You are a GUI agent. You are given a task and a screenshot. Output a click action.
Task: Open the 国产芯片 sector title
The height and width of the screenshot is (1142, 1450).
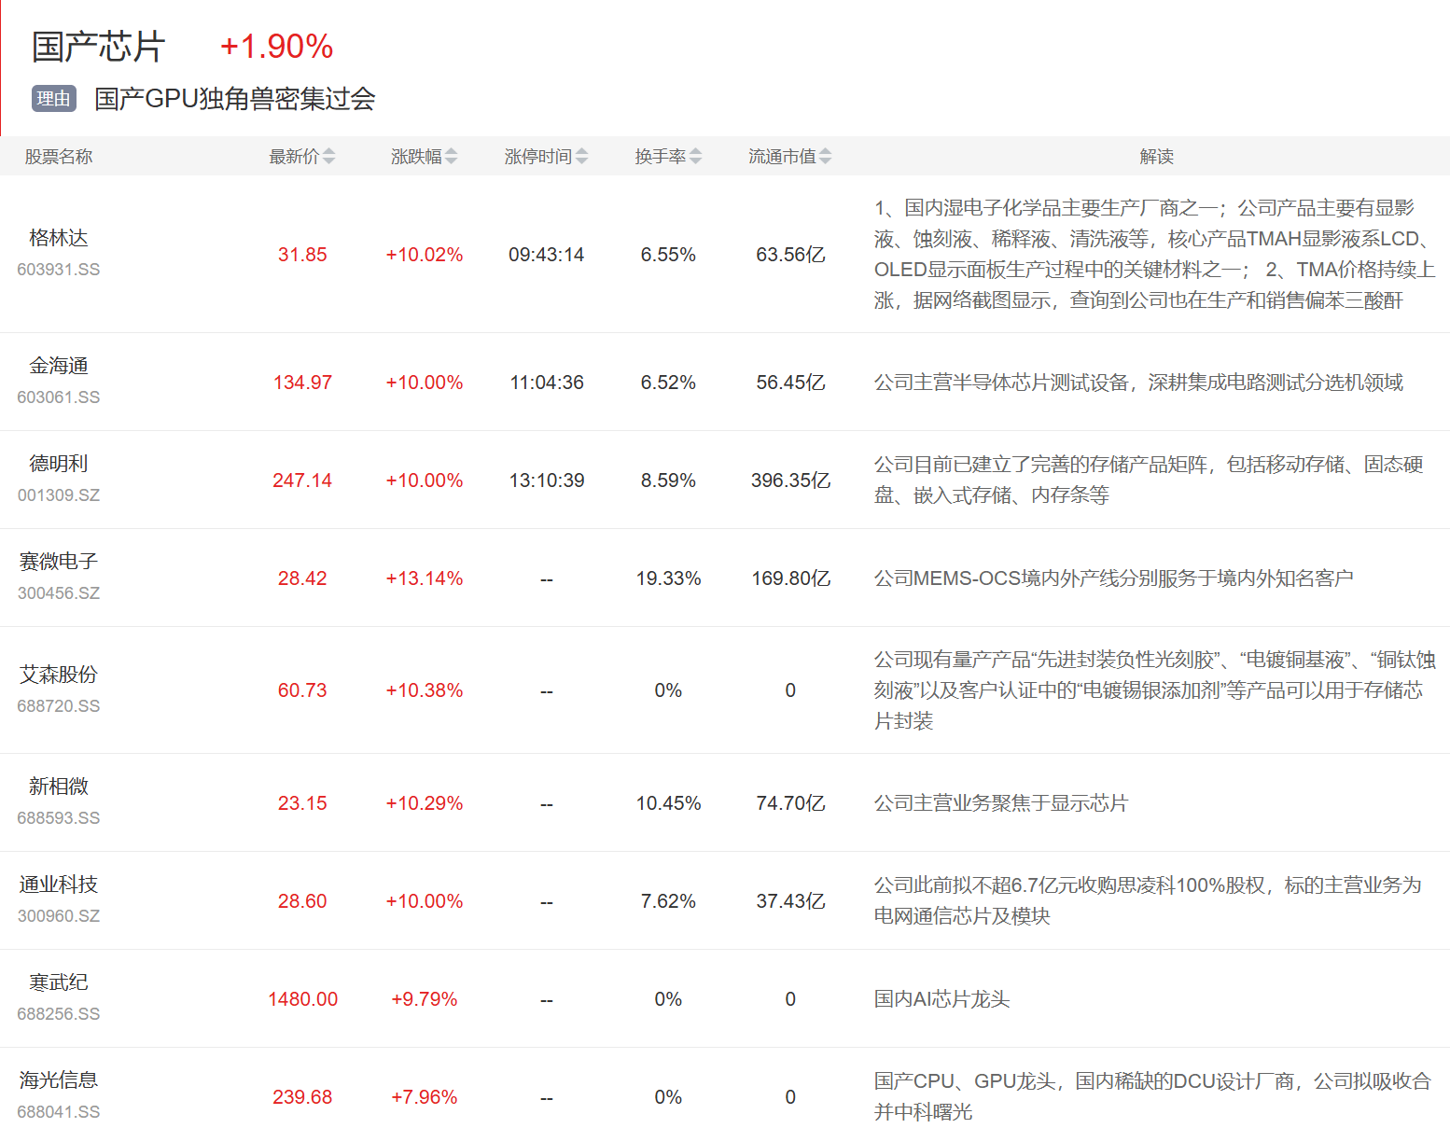[x=98, y=47]
